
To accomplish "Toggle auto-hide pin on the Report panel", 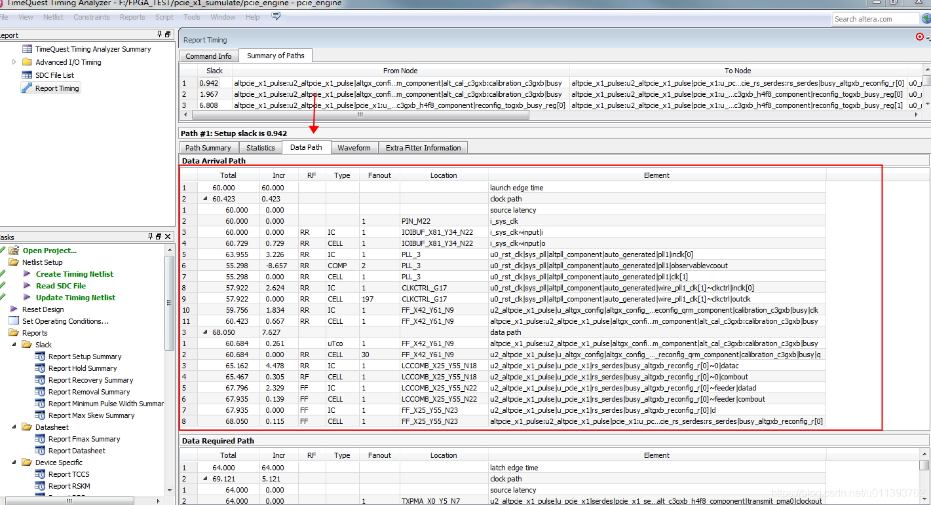I will 159,35.
